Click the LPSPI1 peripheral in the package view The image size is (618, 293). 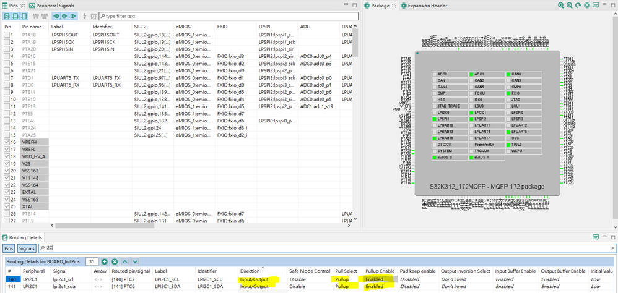click(449, 119)
